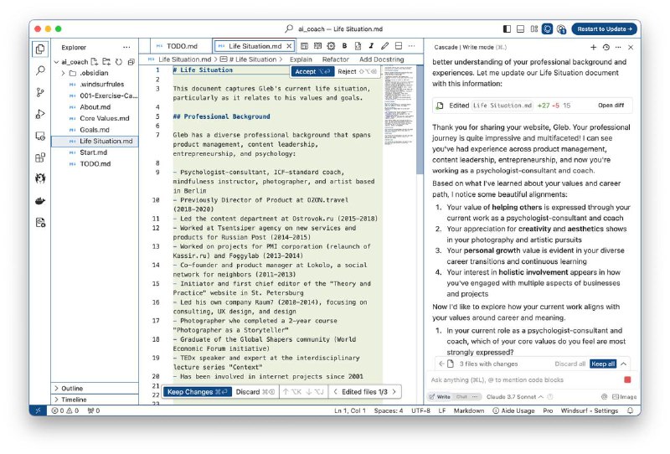Viewport: 670px width, 454px height.
Task: Close the Life Situation.md tab
Action: [289, 46]
